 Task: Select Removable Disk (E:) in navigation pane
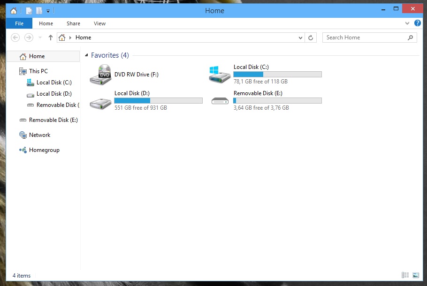pos(53,120)
